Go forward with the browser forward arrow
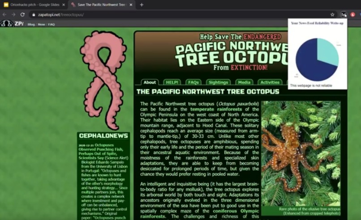 [x=13, y=14]
